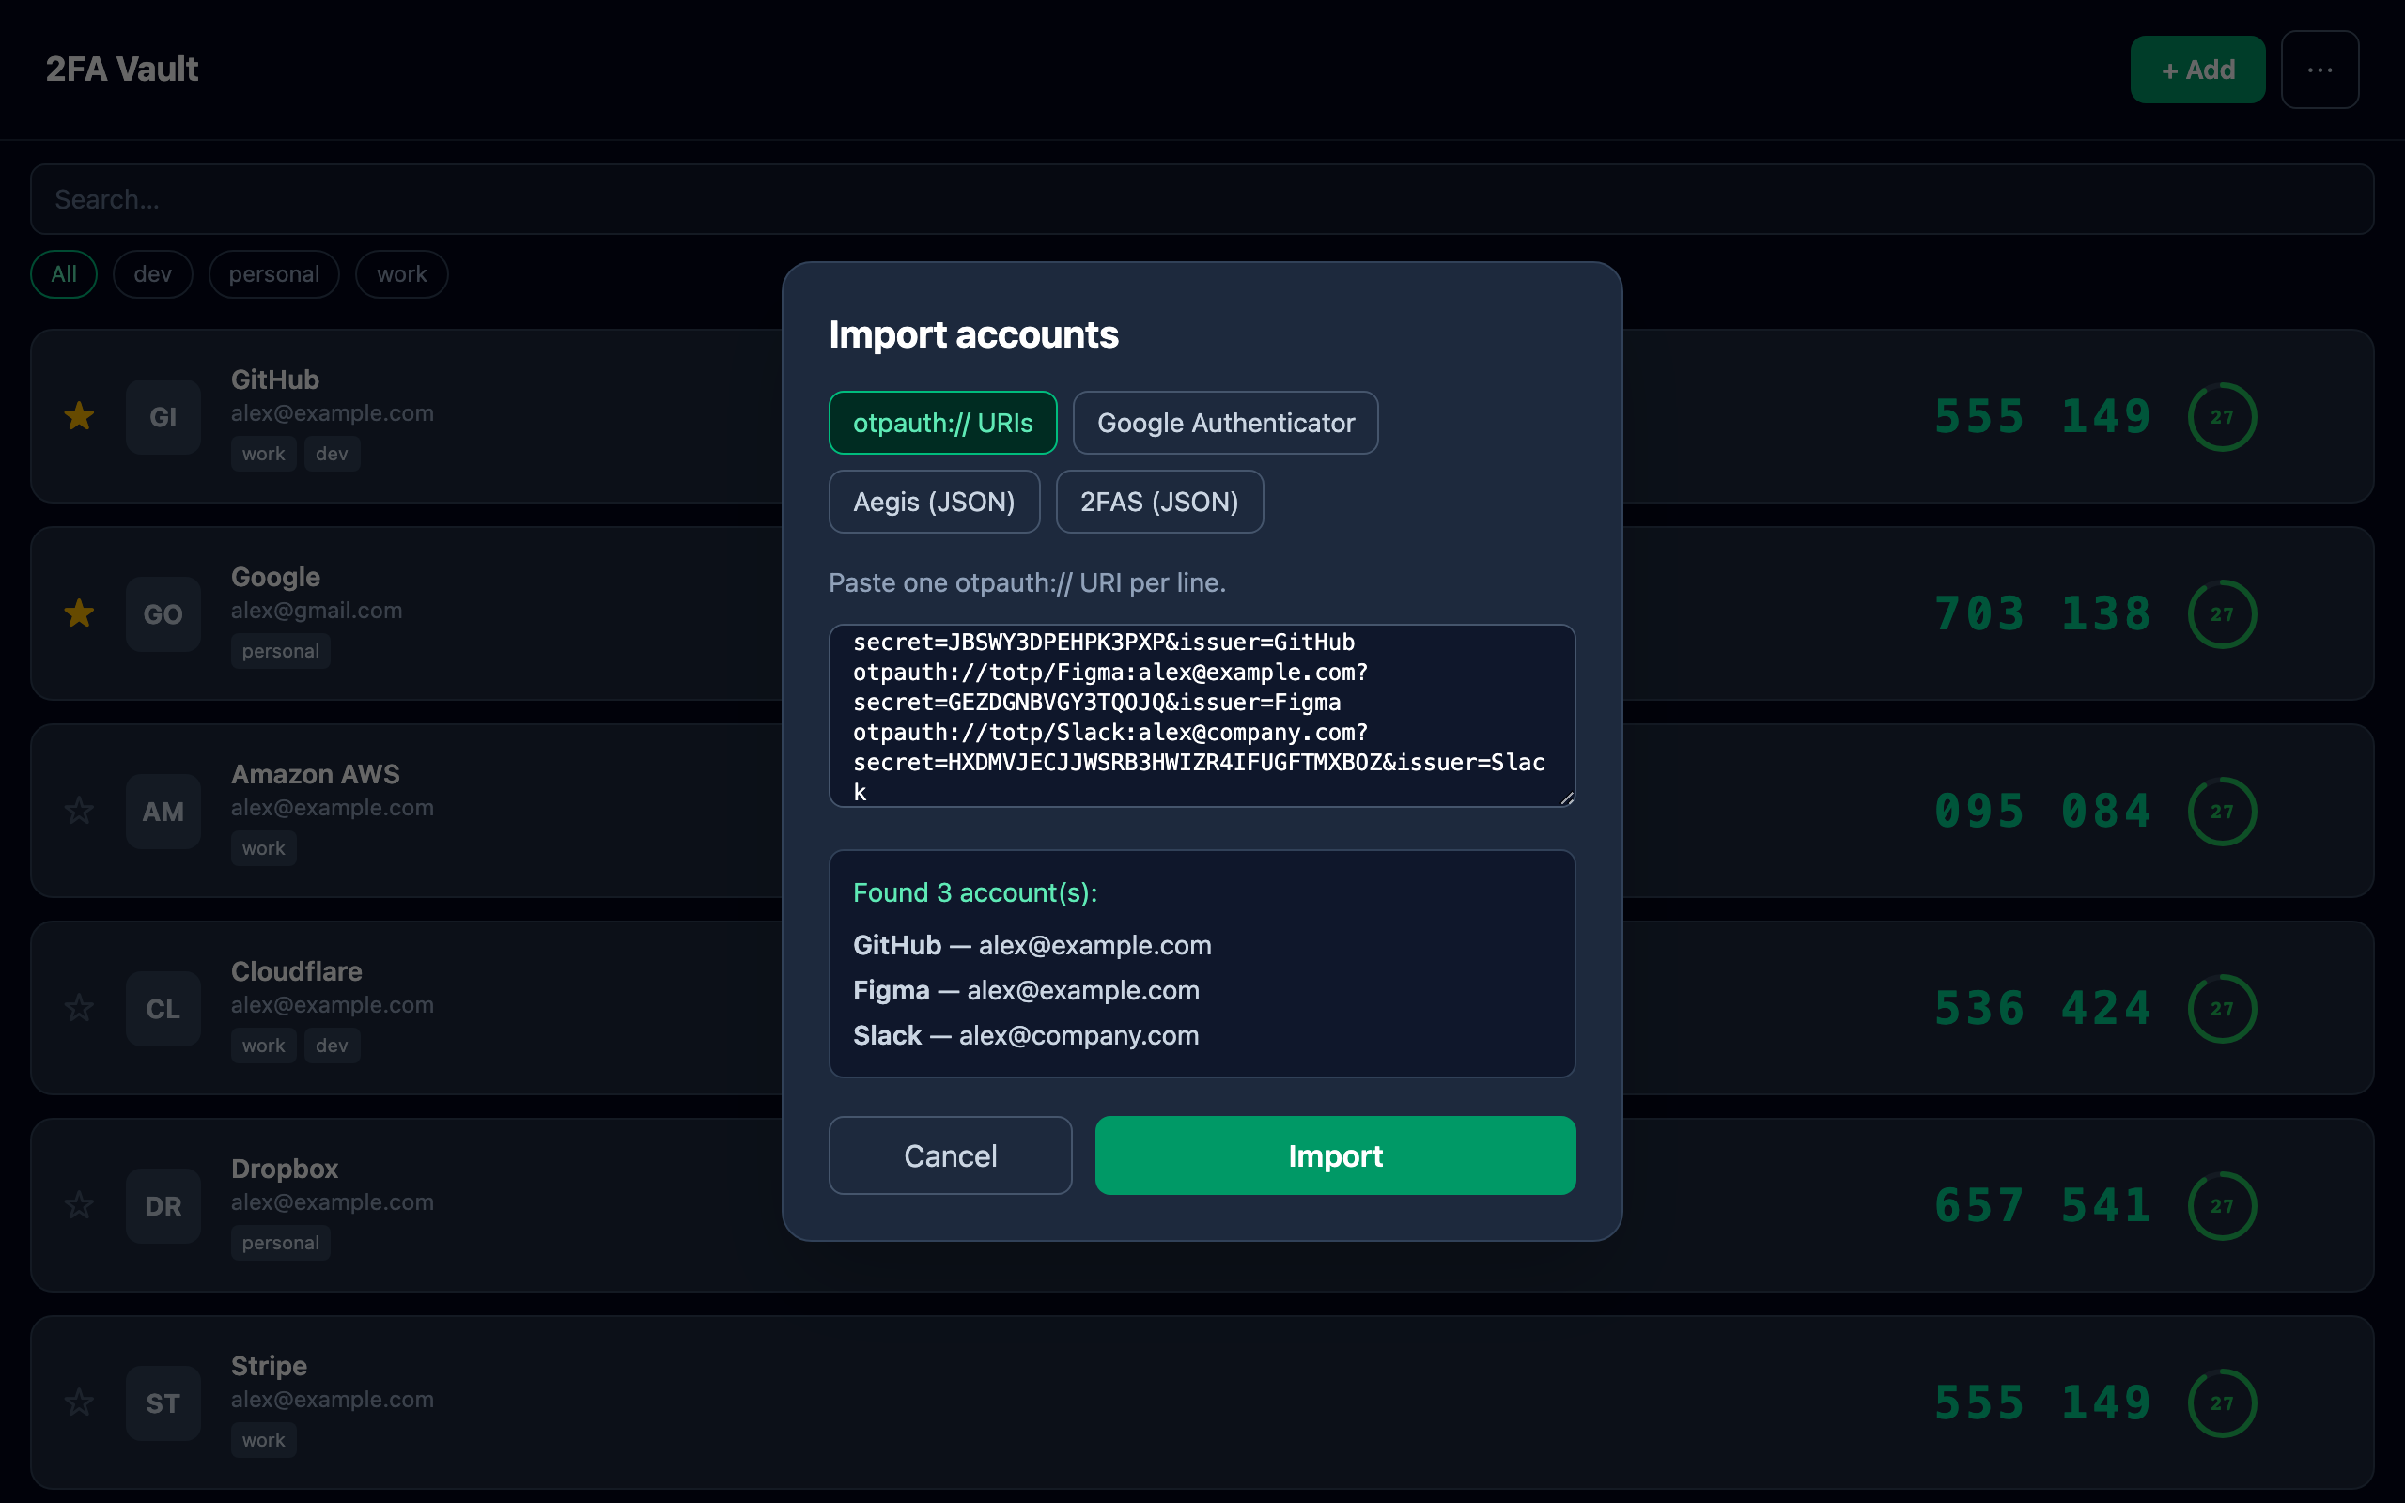
Task: Select found account Figma — alex@example.com
Action: click(1026, 990)
